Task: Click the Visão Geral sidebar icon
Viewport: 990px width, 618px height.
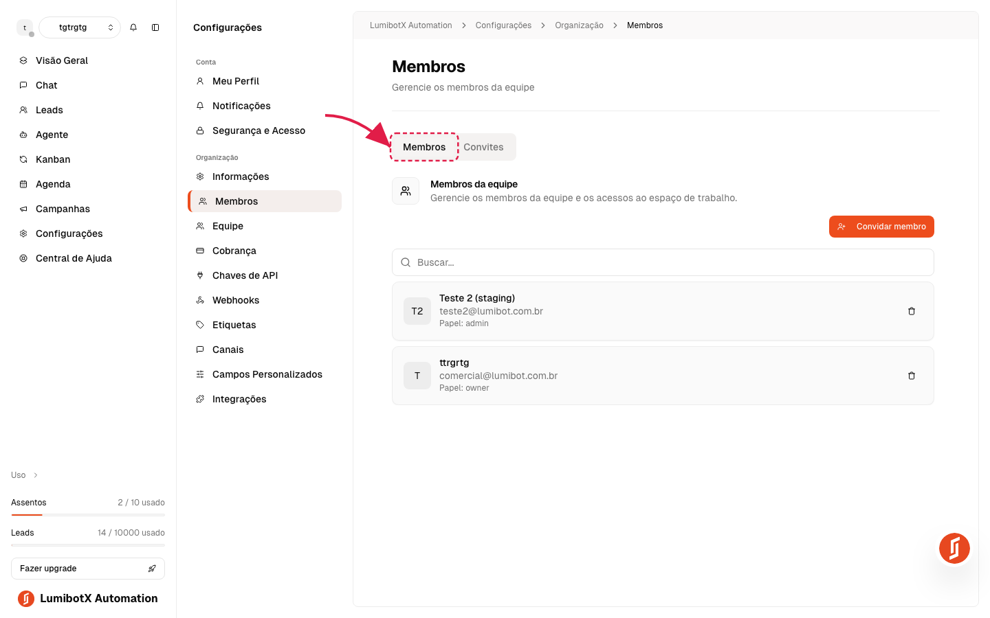Action: (x=23, y=60)
